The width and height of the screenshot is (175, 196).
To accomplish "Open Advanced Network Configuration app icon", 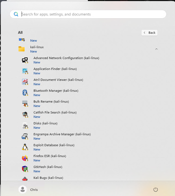I will (25, 60).
